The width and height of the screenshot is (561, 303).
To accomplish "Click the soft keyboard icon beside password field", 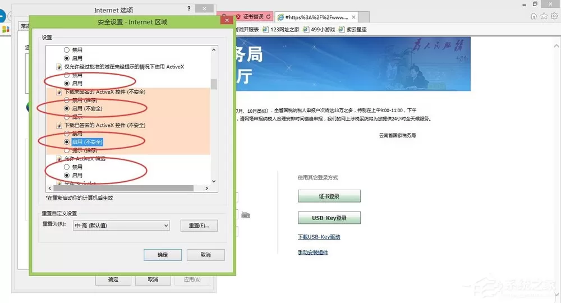I will (x=246, y=215).
